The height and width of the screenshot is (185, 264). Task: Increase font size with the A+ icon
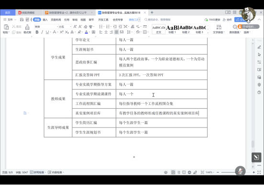pos(75,26)
